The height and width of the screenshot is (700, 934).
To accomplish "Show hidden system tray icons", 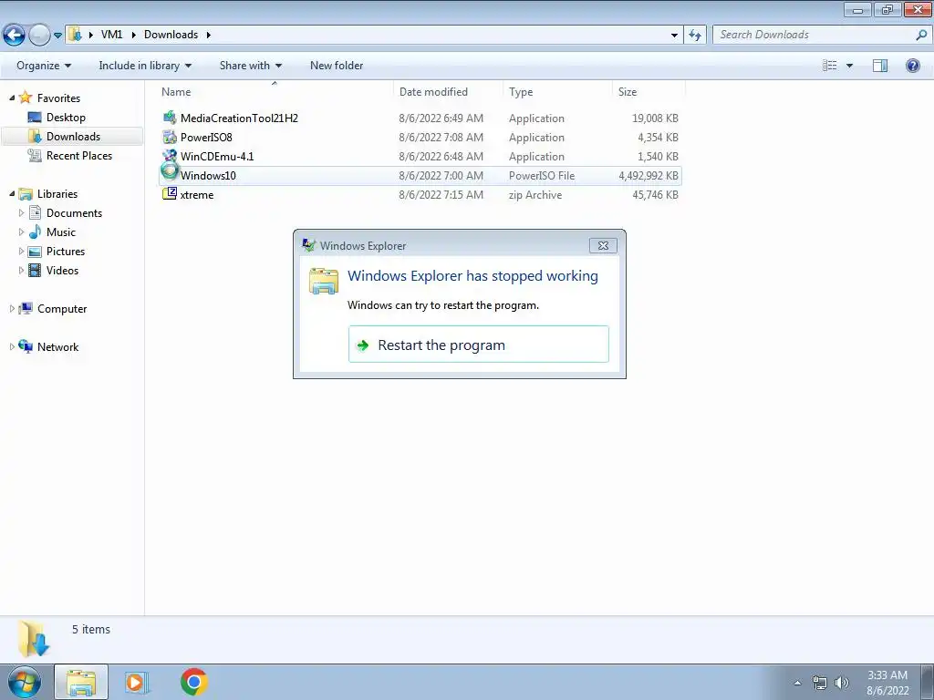I will pos(797,683).
